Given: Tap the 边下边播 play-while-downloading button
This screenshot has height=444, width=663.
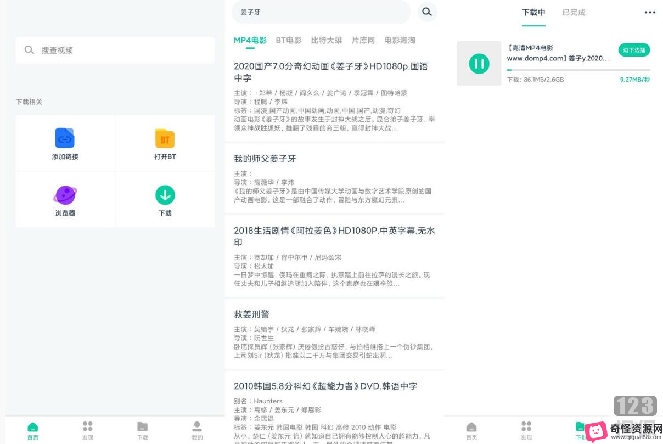Looking at the screenshot, I should point(634,49).
